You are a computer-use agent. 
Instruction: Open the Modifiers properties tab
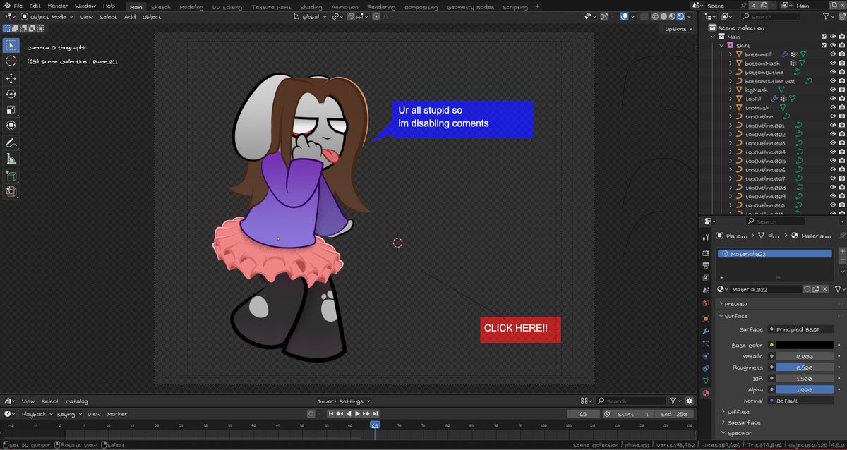[706, 330]
